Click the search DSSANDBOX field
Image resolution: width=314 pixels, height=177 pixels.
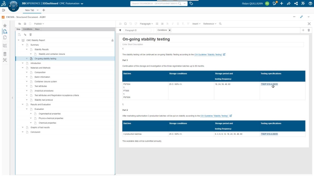[155, 3]
